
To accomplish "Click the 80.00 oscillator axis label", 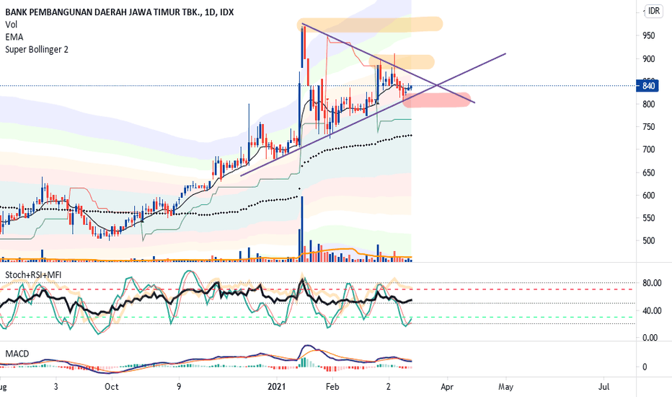I will (x=652, y=283).
